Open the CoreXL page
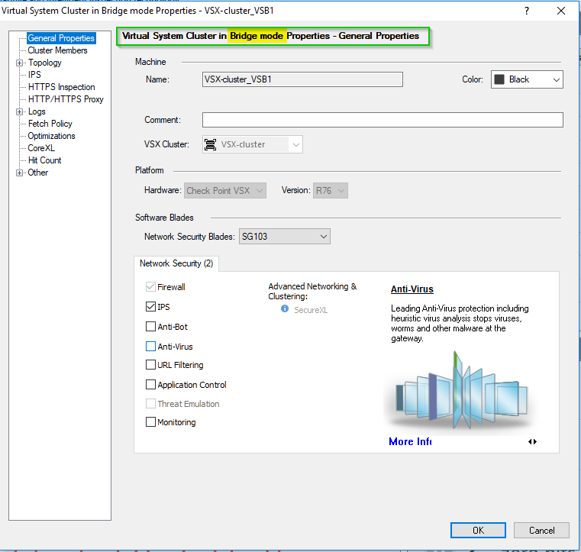 [x=41, y=148]
